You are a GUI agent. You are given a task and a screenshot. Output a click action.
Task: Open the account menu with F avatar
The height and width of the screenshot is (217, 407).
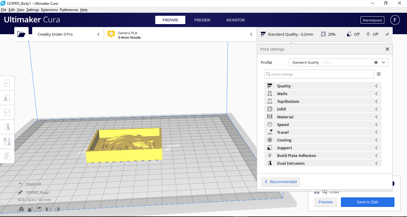pos(395,20)
